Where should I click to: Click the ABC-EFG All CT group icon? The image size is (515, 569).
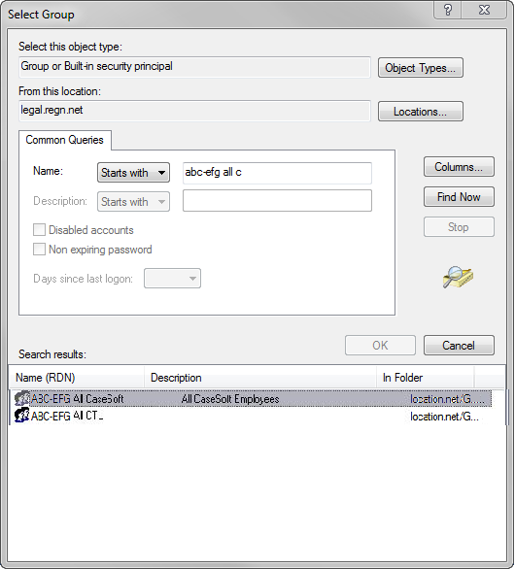coord(21,416)
